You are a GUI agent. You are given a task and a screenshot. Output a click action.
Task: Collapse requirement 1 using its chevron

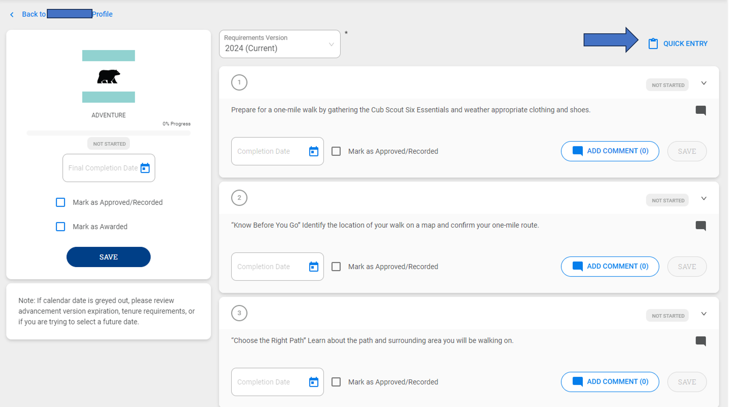click(x=704, y=83)
